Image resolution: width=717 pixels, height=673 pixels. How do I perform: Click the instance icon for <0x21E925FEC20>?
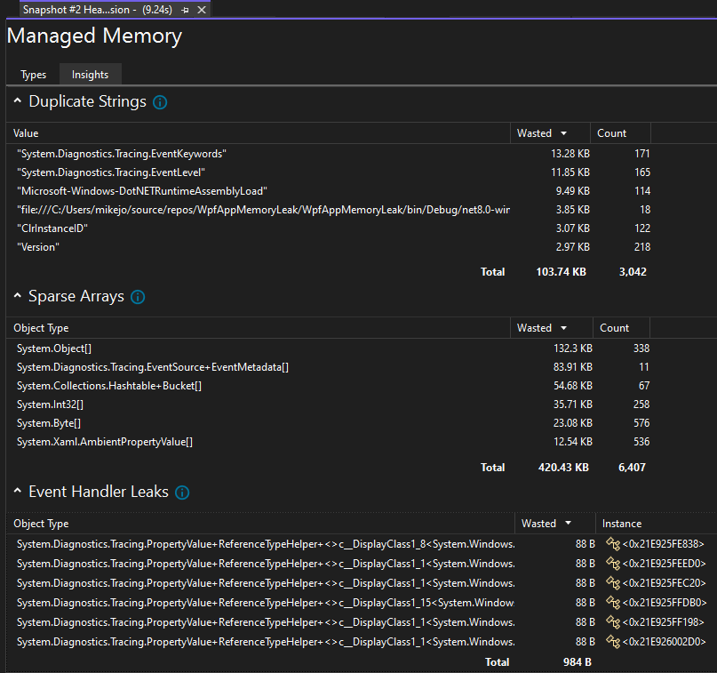click(613, 582)
